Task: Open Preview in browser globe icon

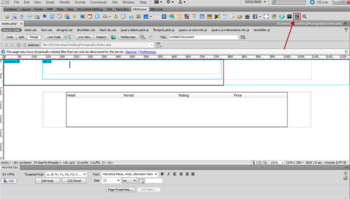Action: pos(113,37)
